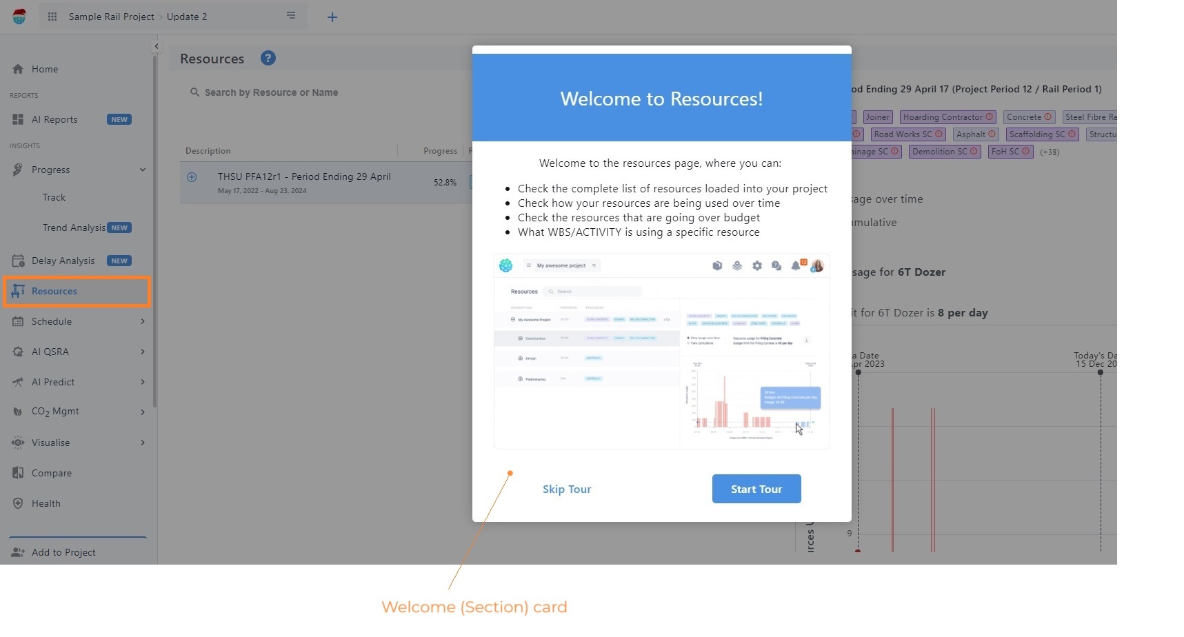Select the Health icon in the sidebar
Viewport: 1184px width, 637px height.
[18, 503]
